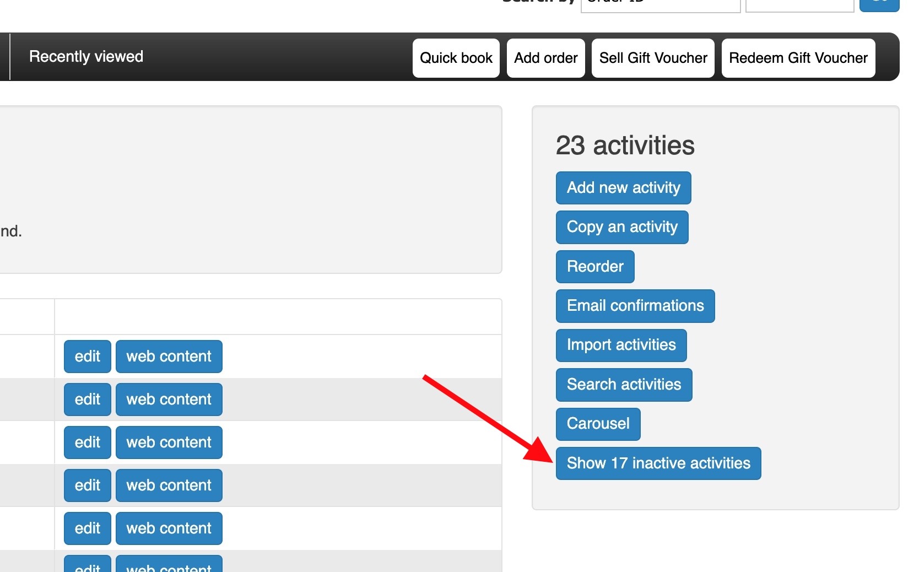
Task: Click web content in the third table row
Action: [x=169, y=443]
